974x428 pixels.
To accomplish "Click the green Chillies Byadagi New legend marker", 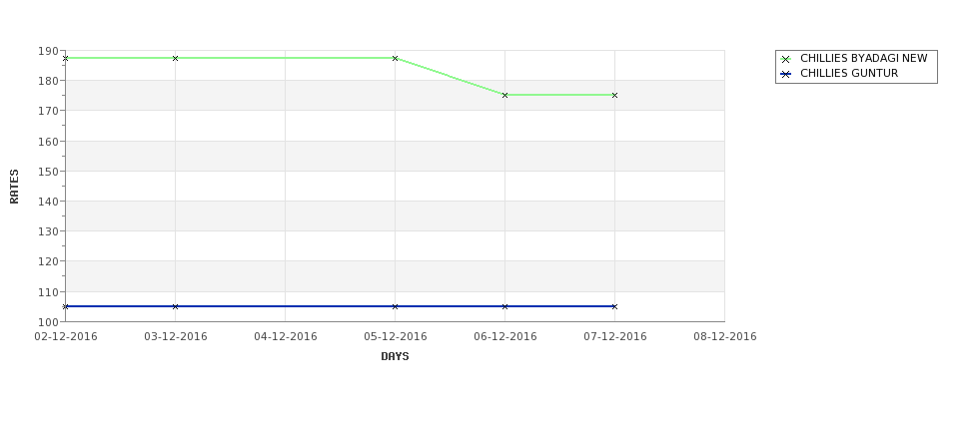I will point(785,59).
